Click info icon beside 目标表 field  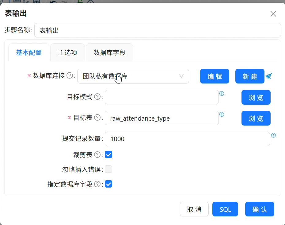click(x=222, y=114)
